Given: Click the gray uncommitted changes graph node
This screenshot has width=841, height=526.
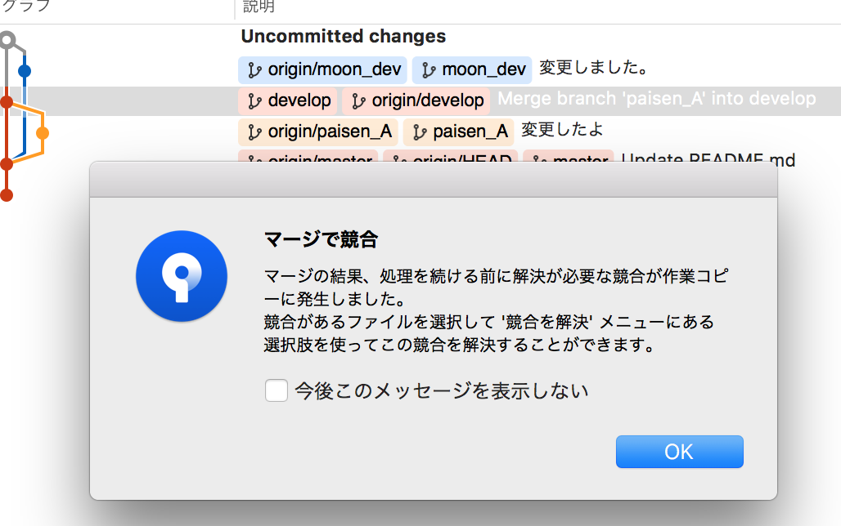Looking at the screenshot, I should (x=7, y=40).
